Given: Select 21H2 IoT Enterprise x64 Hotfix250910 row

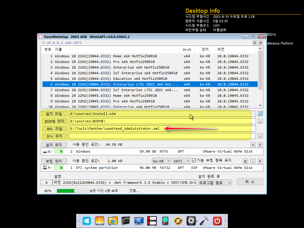Looking at the screenshot, I should click(150, 73).
